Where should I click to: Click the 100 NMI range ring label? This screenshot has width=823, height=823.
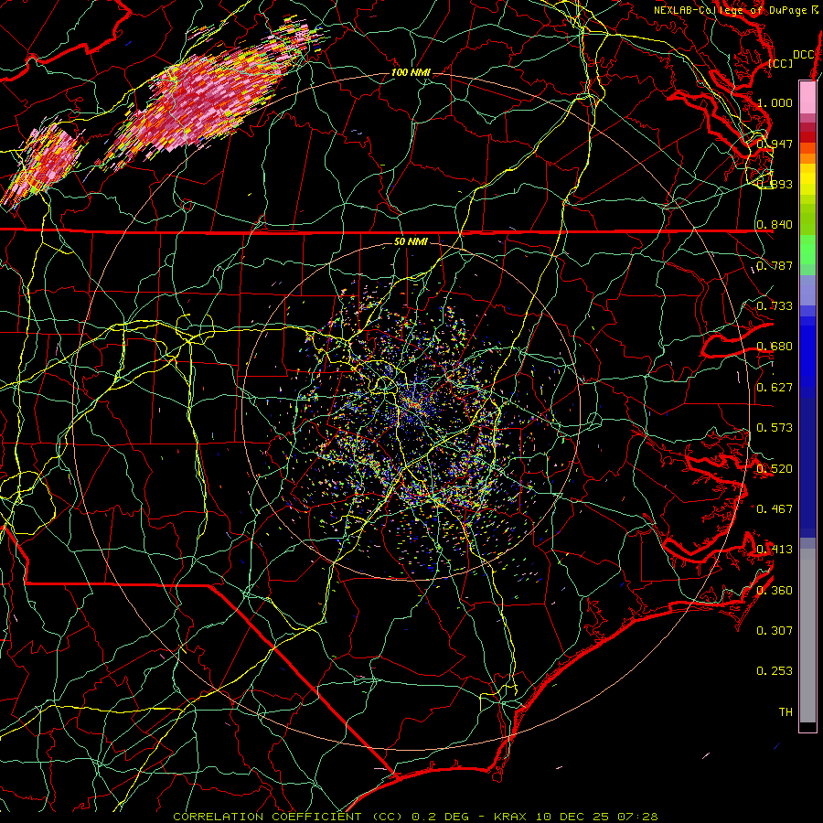click(411, 72)
